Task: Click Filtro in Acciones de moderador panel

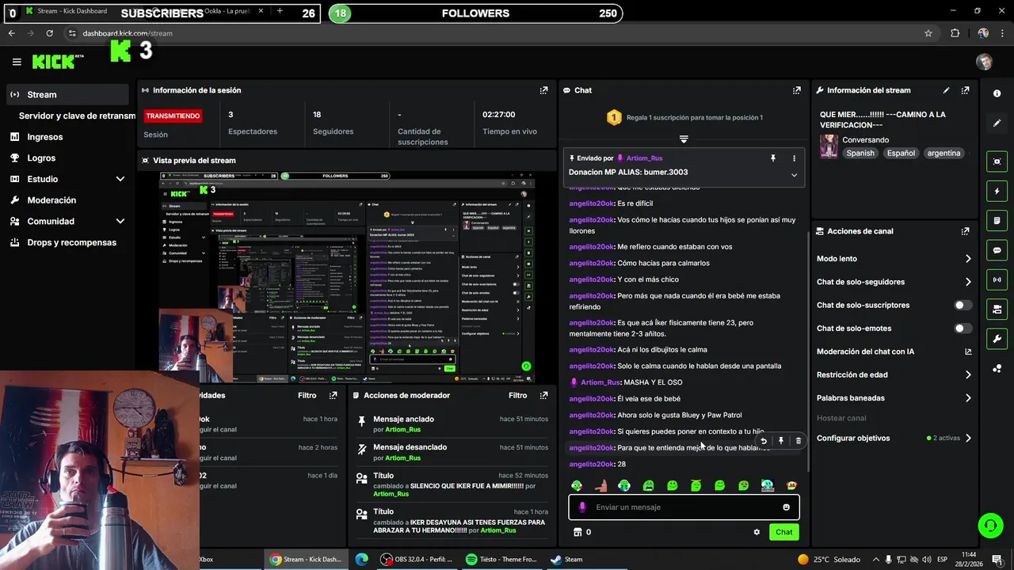Action: point(517,395)
